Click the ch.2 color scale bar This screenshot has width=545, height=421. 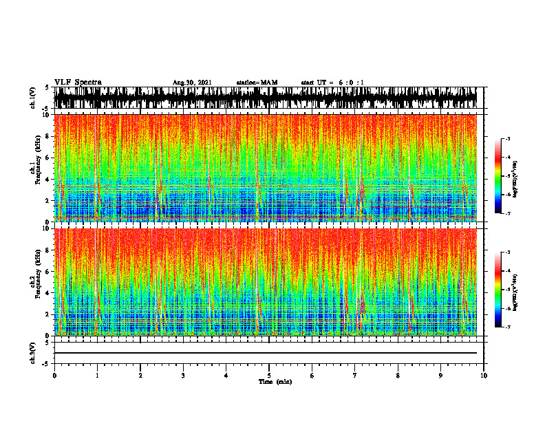click(498, 290)
